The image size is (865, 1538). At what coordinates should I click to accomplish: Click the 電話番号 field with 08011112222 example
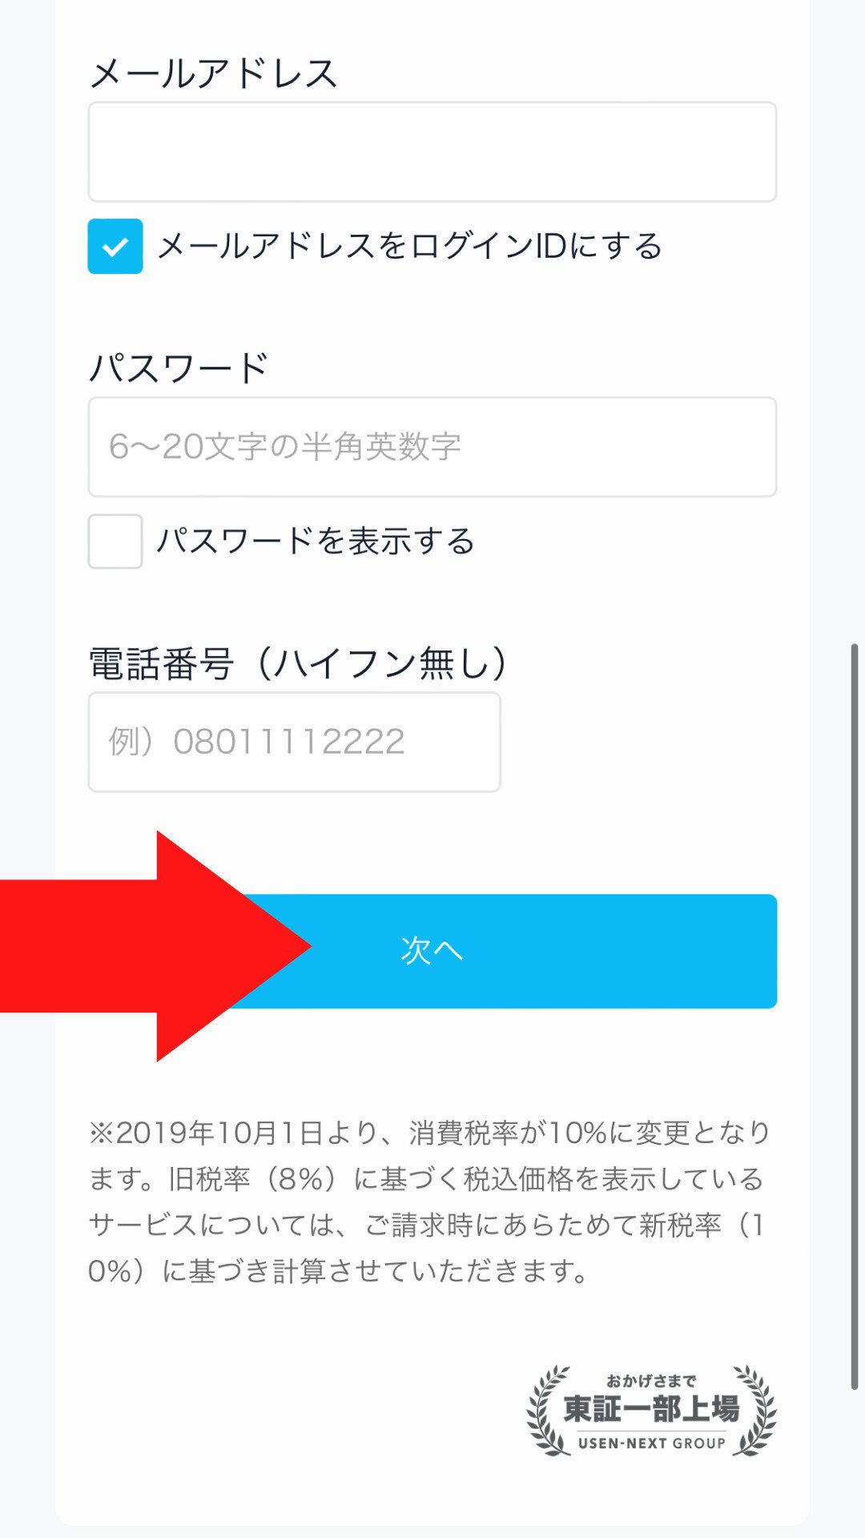pos(294,741)
